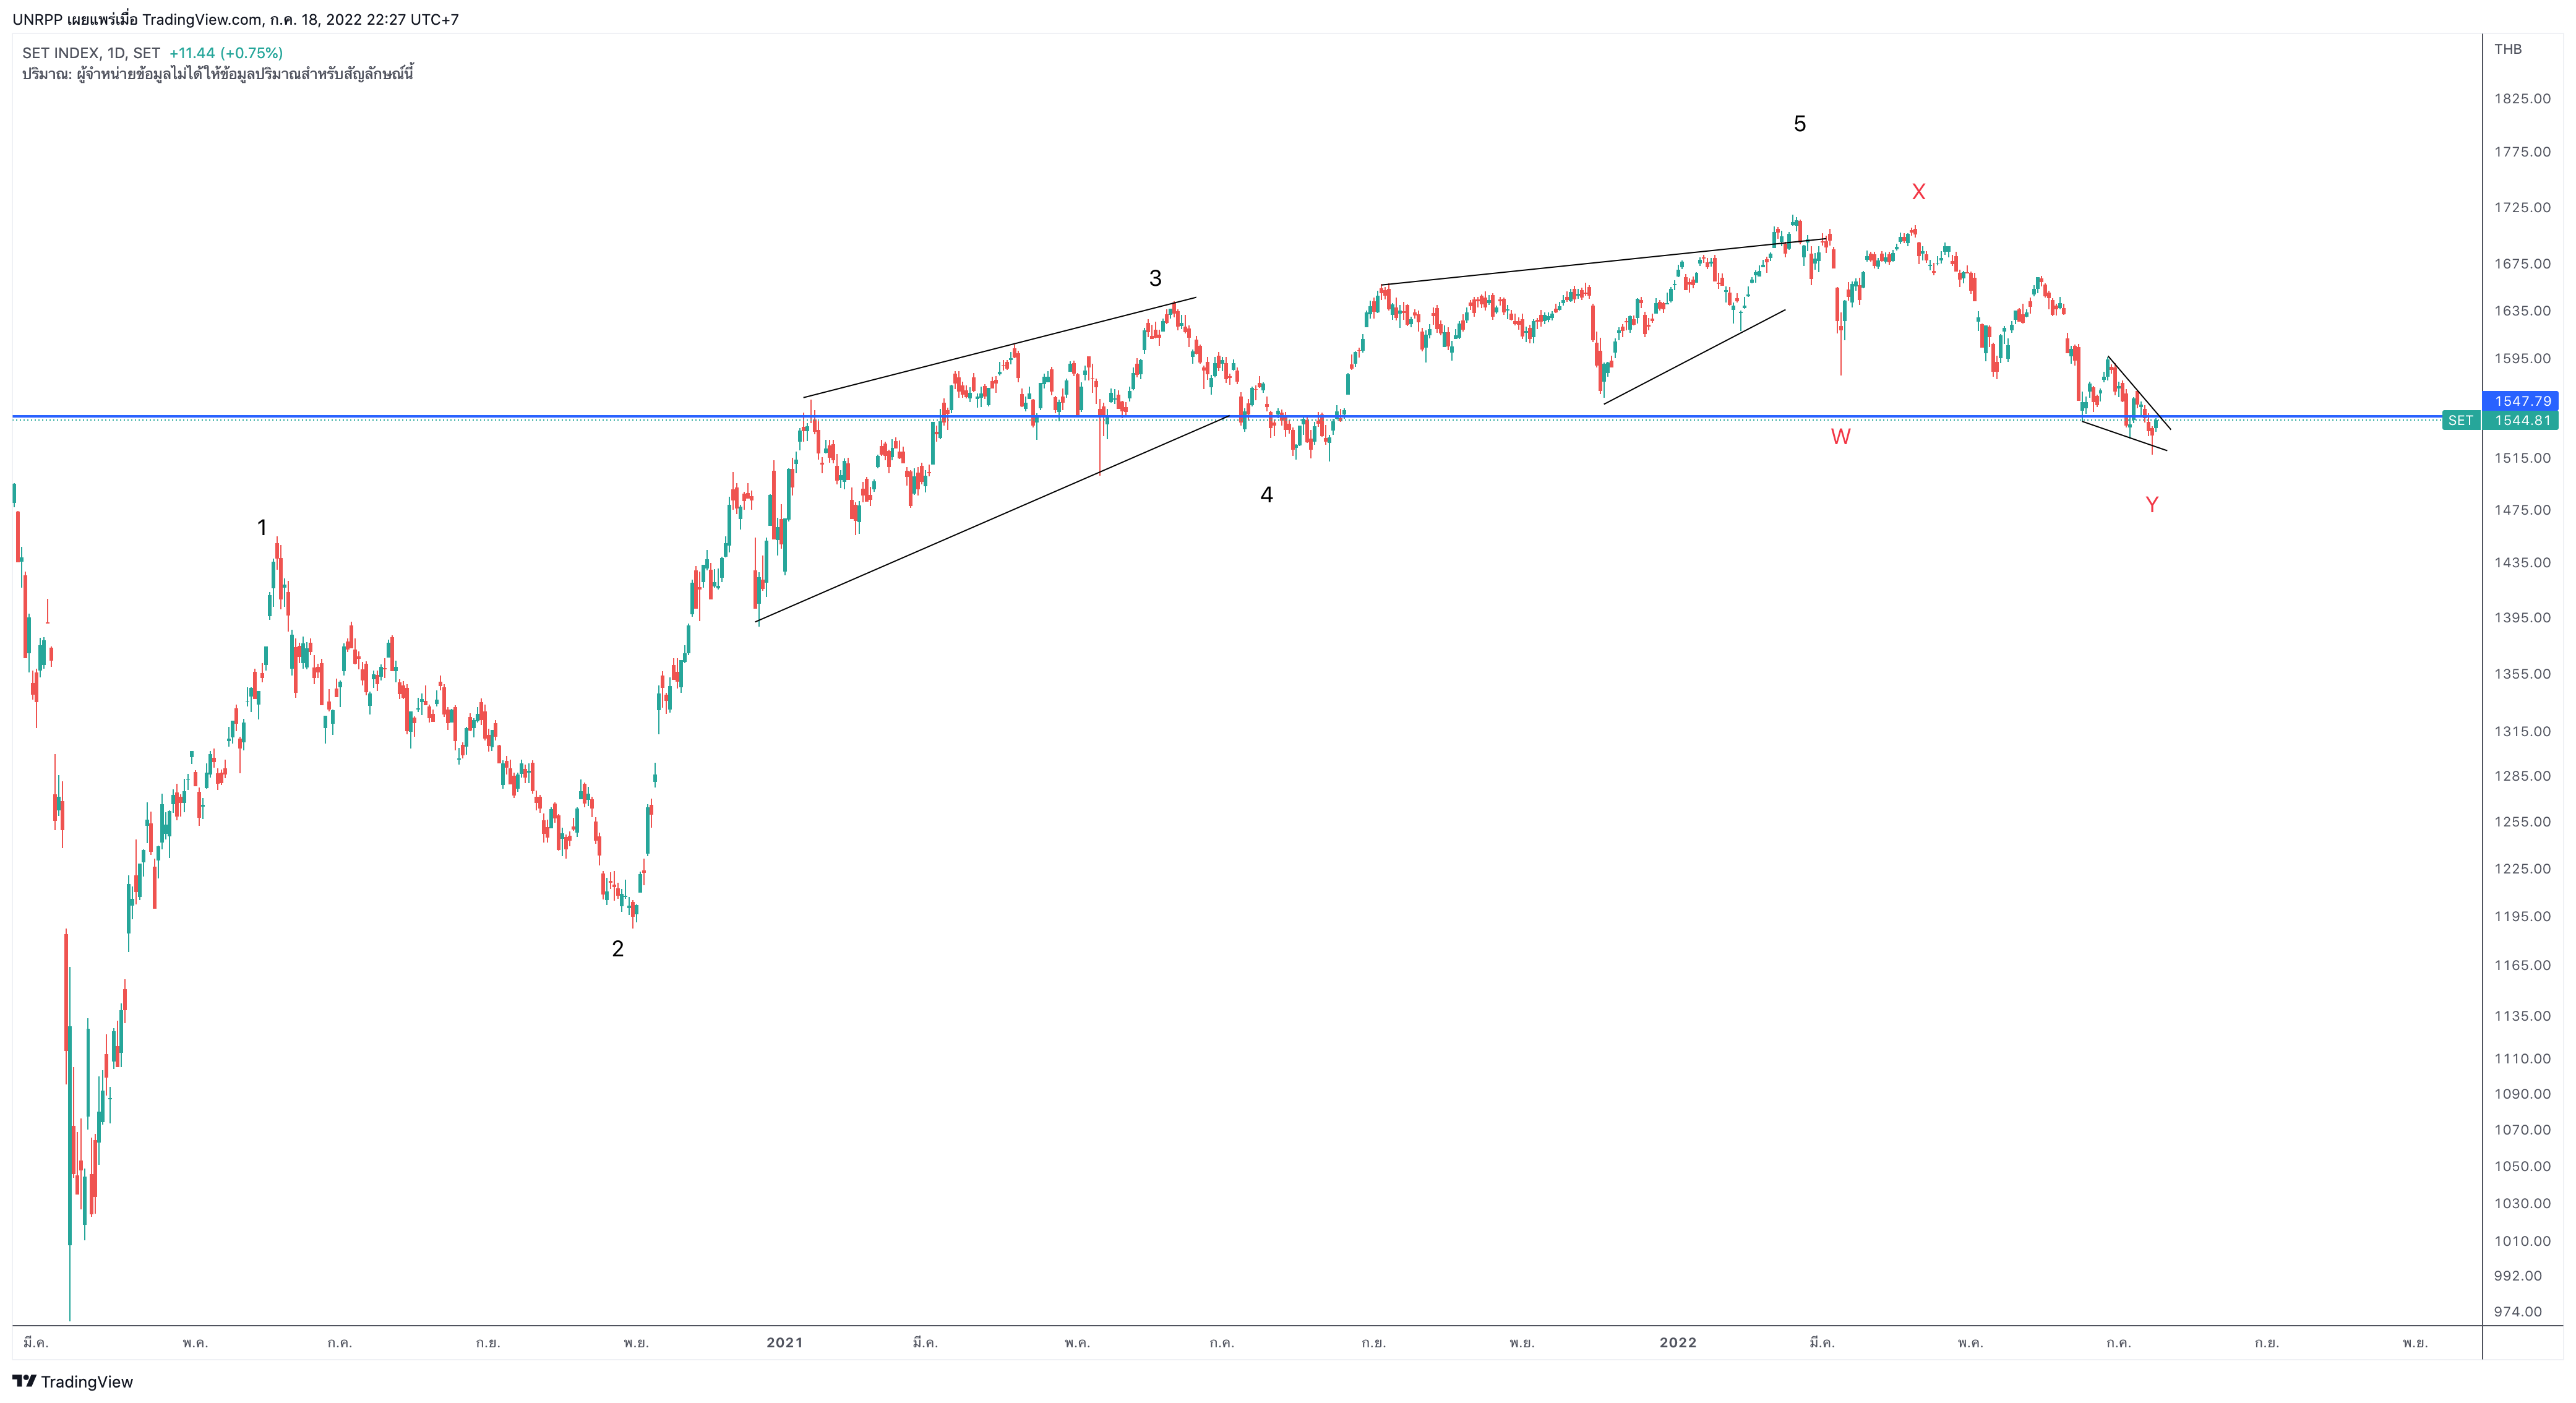The width and height of the screenshot is (2576, 1403).
Task: Click the 974.00 price axis label
Action: [x=2517, y=1312]
